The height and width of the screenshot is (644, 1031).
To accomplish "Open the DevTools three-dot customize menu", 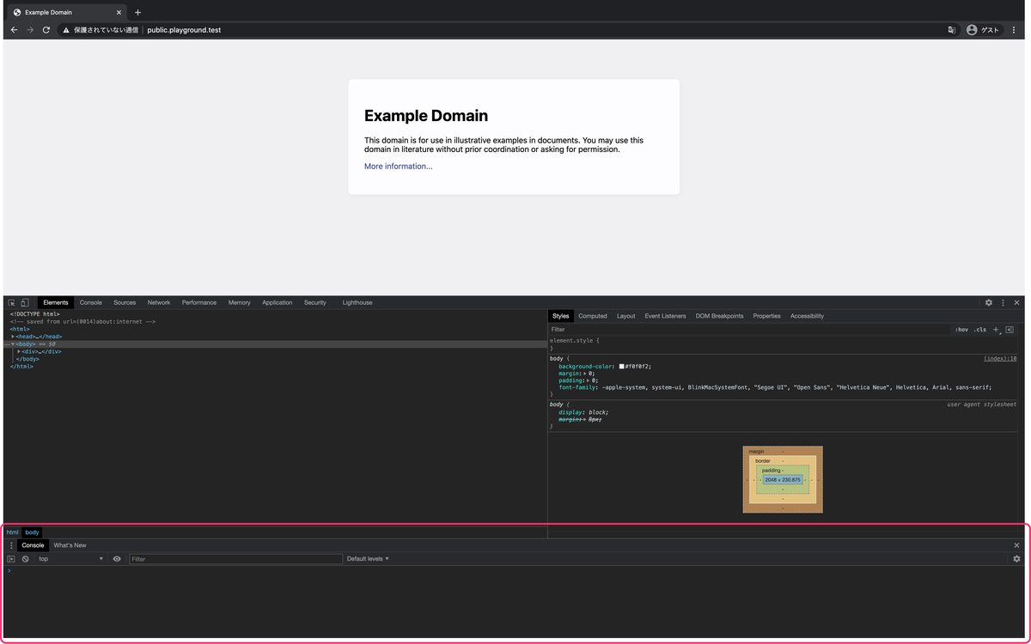I will 1003,303.
